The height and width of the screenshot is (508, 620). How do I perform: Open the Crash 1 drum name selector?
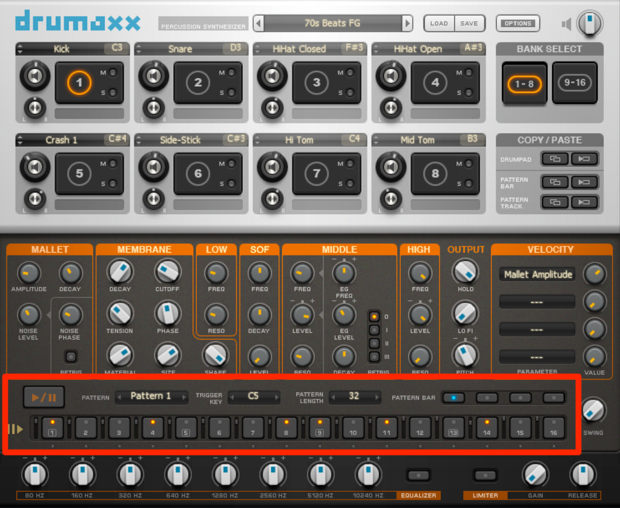pos(61,140)
